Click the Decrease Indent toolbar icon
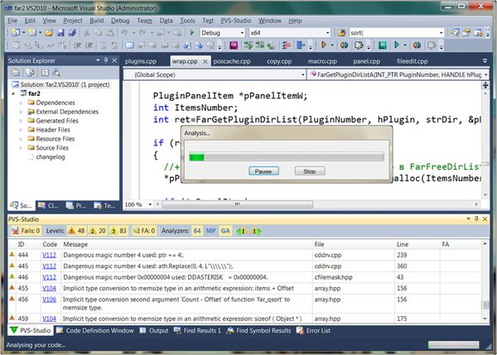The width and height of the screenshot is (497, 355). pos(77,46)
